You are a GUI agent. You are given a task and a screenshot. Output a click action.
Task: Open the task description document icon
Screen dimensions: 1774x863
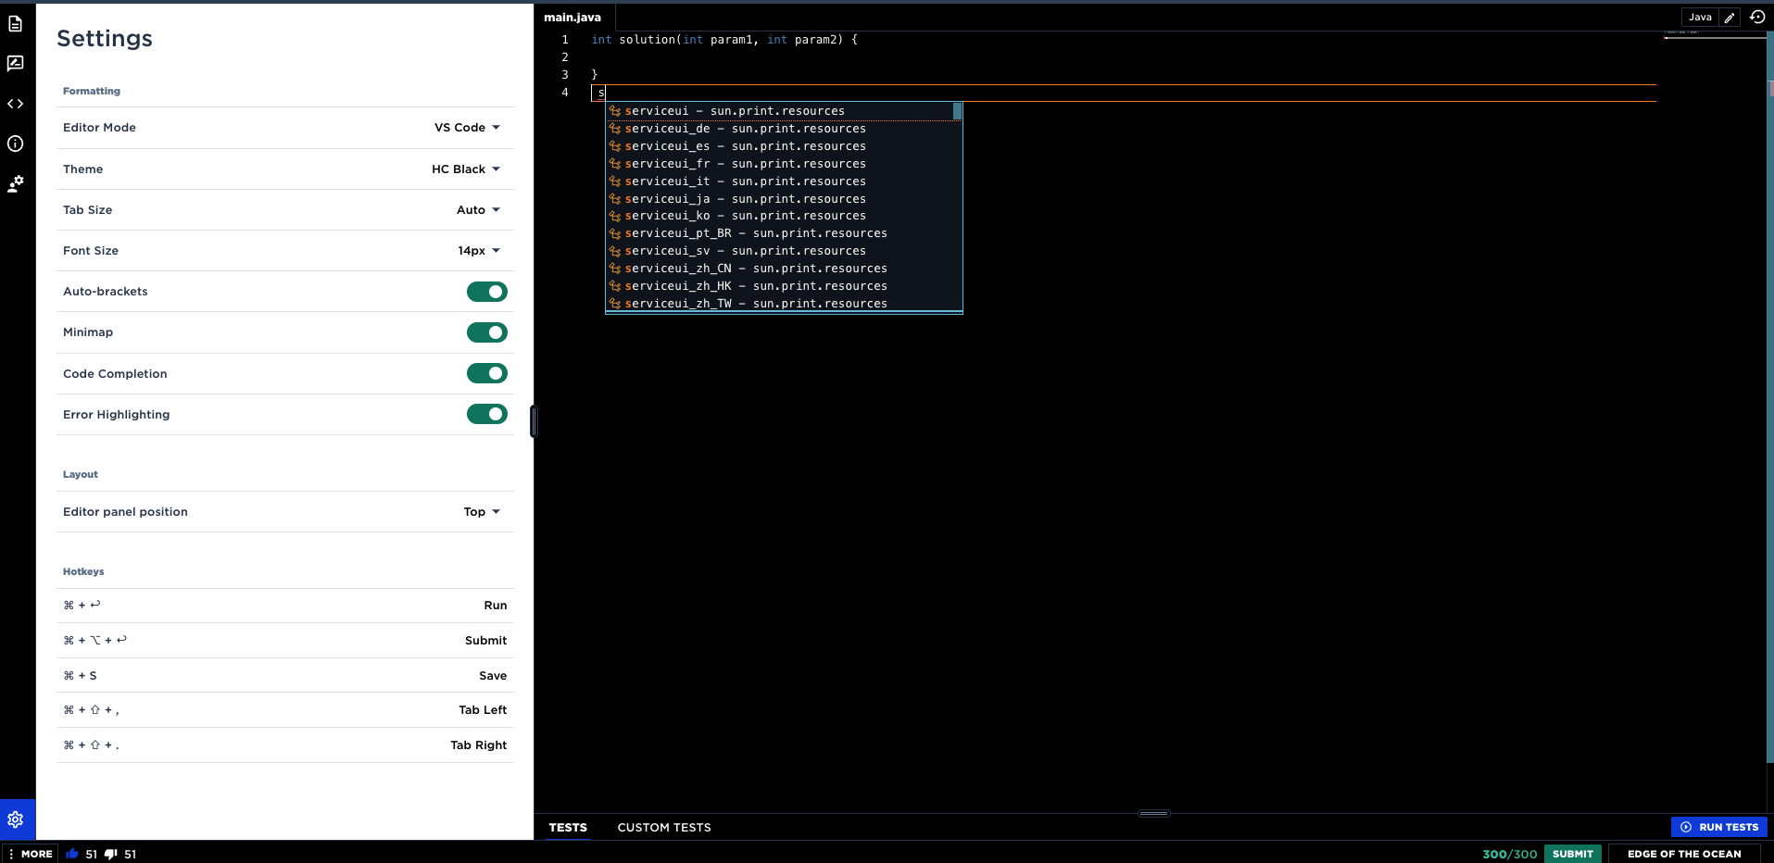pos(16,24)
